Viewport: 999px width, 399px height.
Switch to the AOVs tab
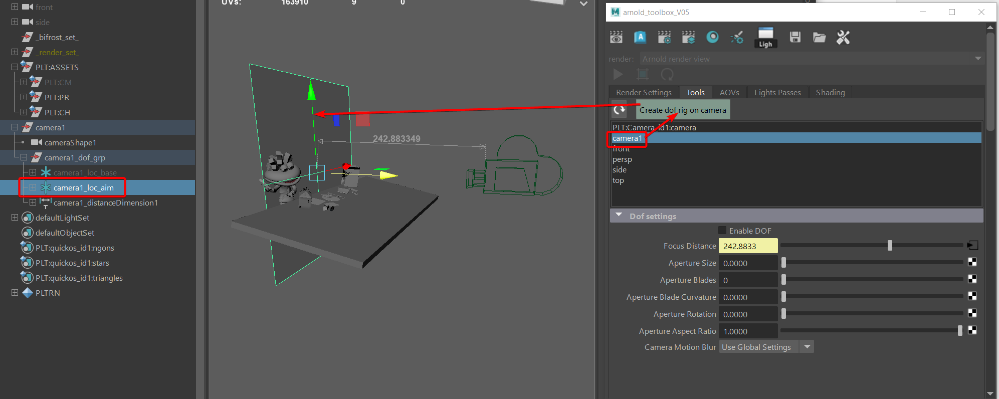pyautogui.click(x=729, y=92)
